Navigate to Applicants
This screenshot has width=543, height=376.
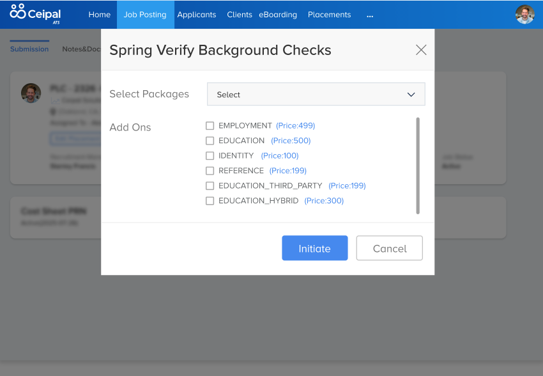click(197, 15)
